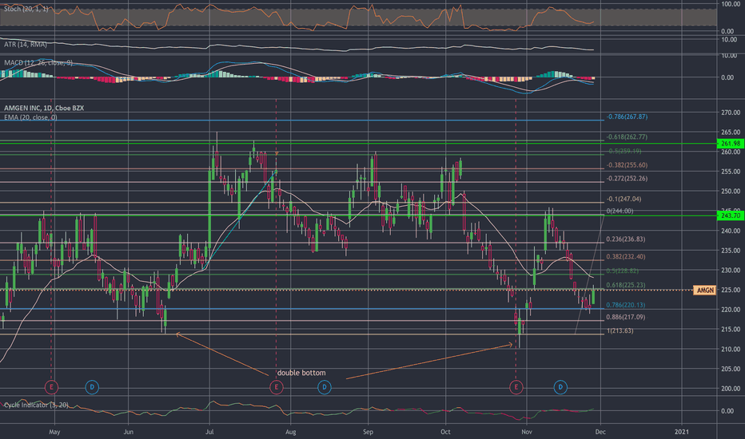Click Aug on the time axis

(x=291, y=432)
